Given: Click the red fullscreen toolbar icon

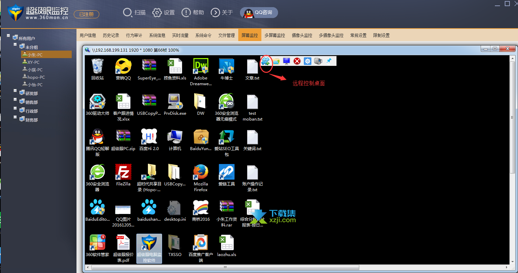Looking at the screenshot, I should (x=297, y=61).
